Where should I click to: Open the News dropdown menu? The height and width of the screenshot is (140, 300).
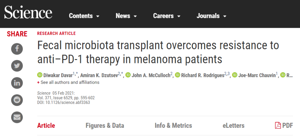pyautogui.click(x=126, y=16)
